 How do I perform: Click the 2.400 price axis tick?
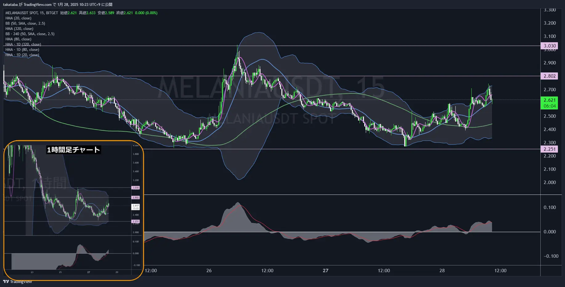point(550,129)
